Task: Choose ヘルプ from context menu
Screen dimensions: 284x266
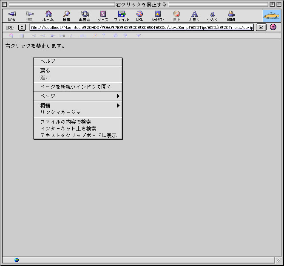Action: (78, 61)
